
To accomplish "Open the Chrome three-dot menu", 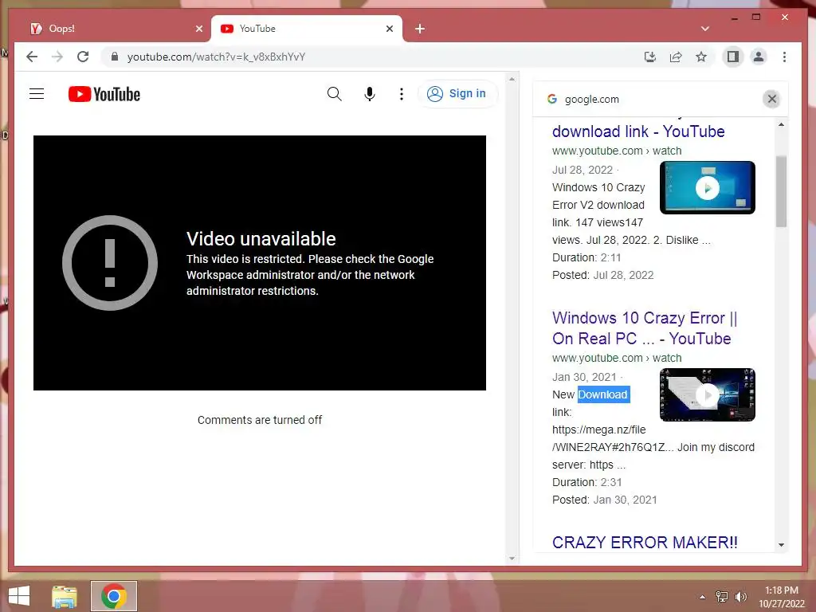I will pyautogui.click(x=784, y=57).
